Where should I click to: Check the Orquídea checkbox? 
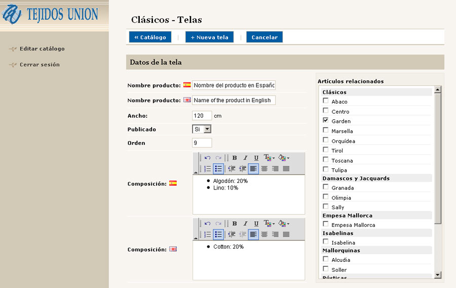(x=326, y=140)
